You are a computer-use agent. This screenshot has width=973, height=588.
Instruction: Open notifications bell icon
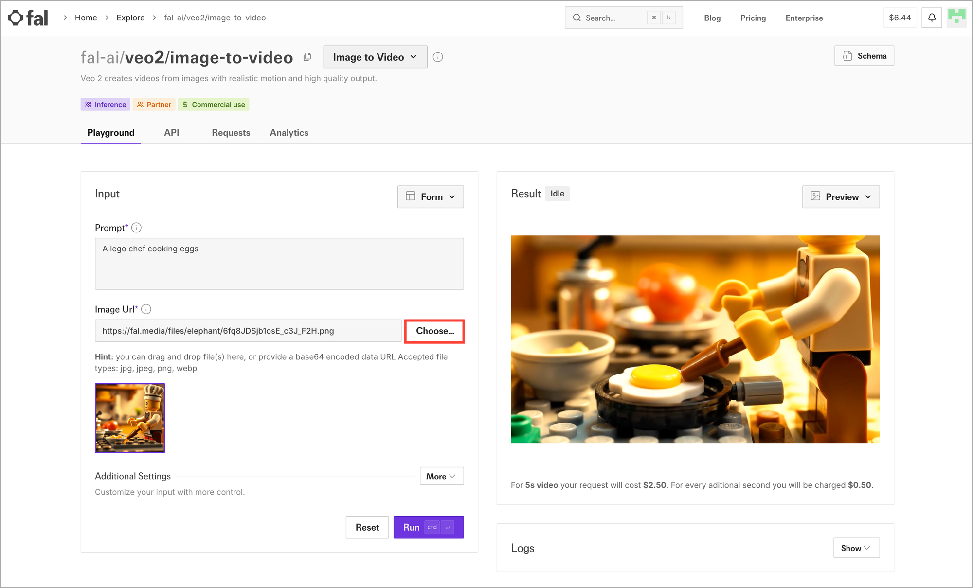pos(932,18)
